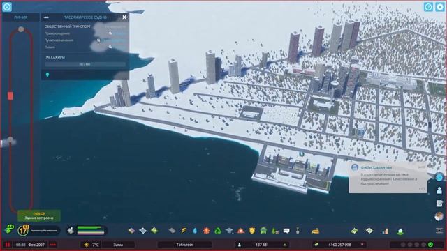Open the Parks and trees menu

[x=274, y=231]
